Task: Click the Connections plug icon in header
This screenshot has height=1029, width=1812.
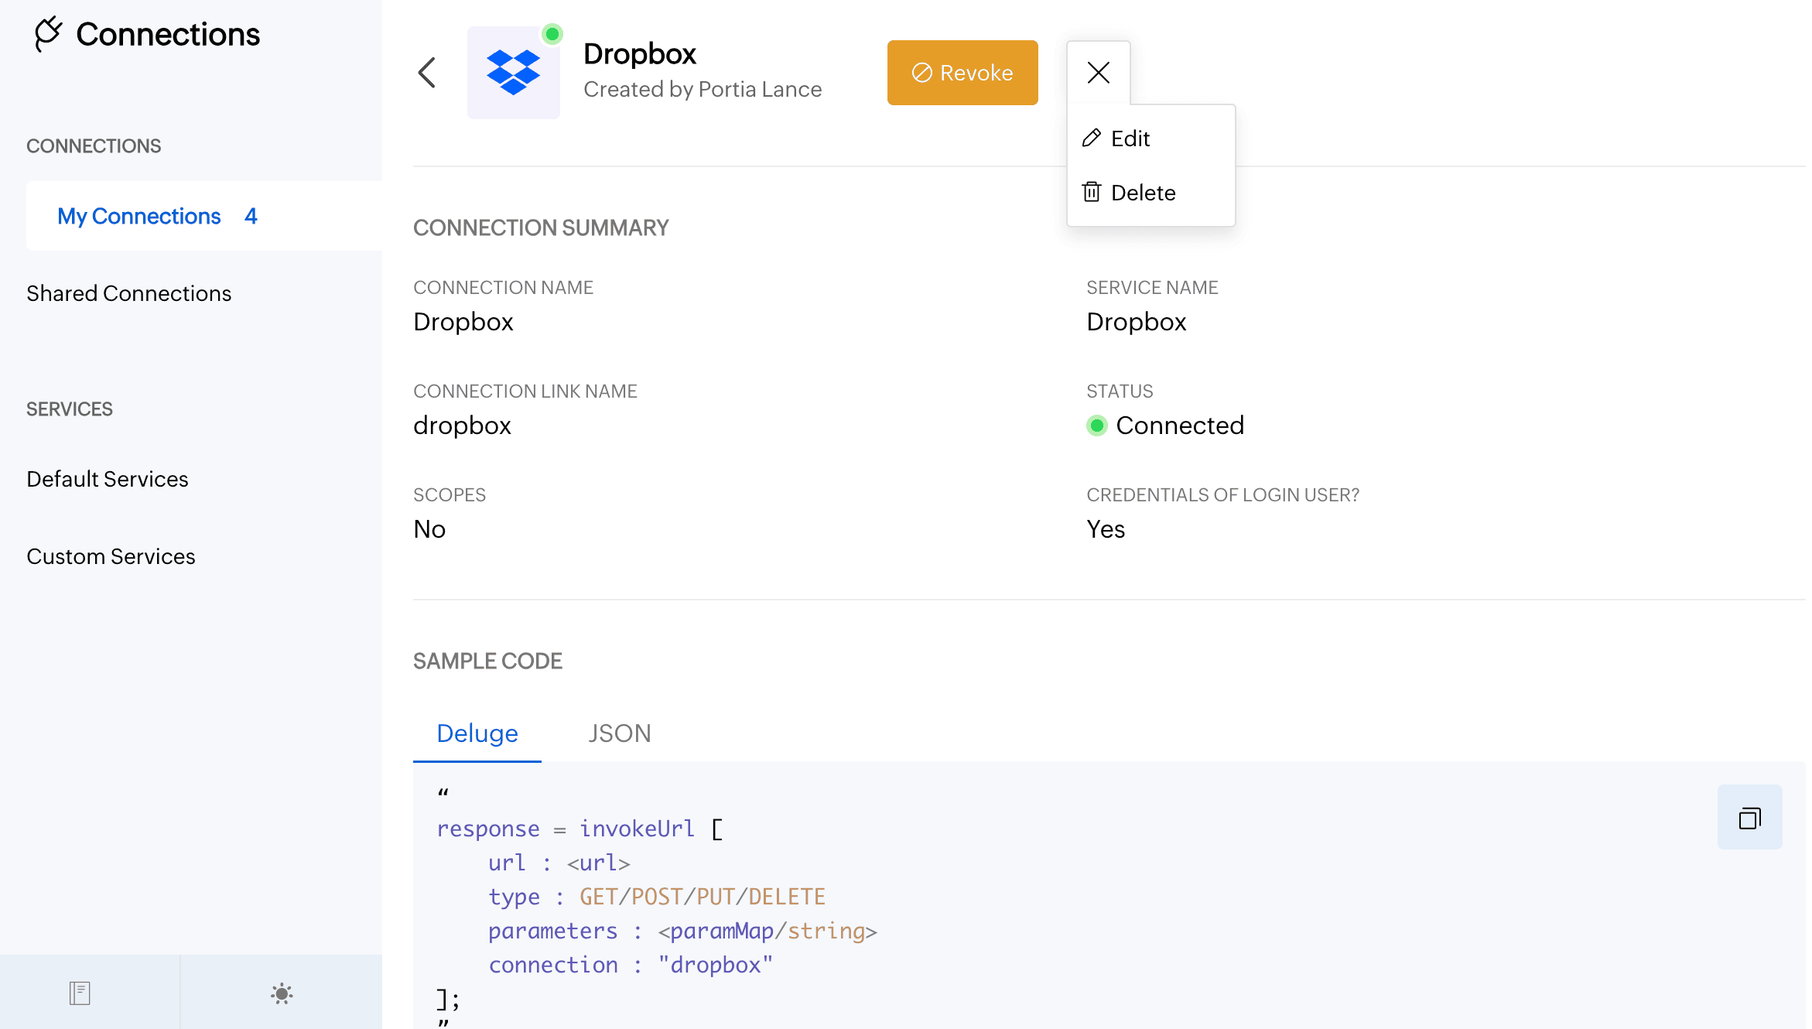Action: [48, 34]
